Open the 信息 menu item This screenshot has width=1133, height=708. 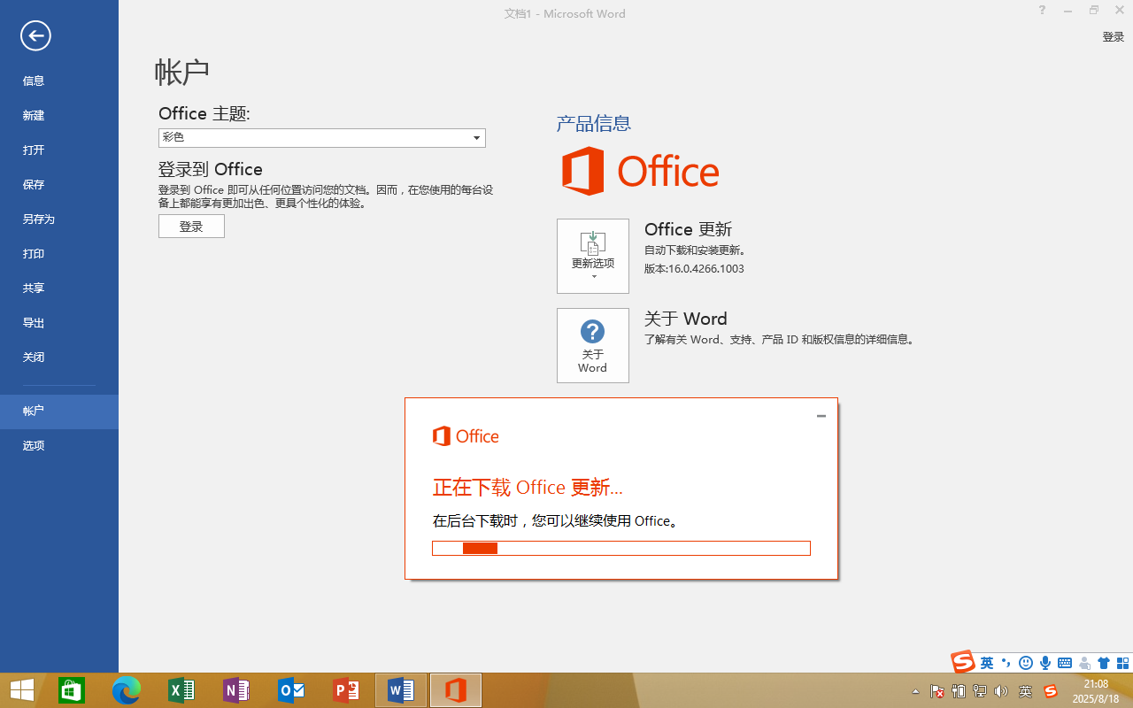[x=34, y=81]
